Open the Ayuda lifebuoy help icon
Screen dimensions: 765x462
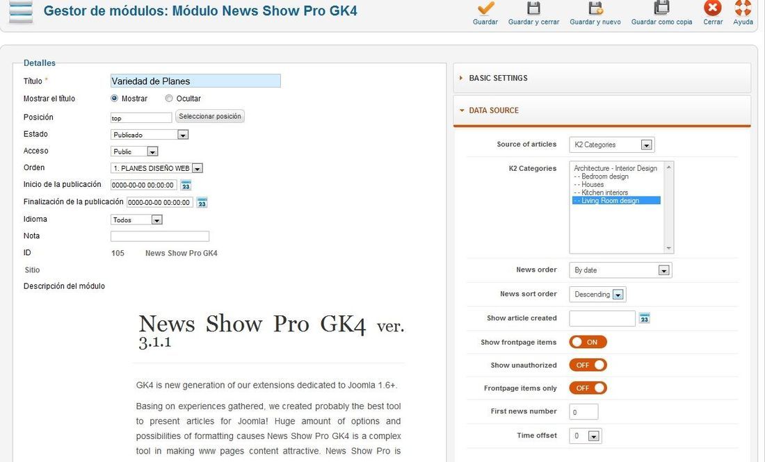[x=743, y=8]
